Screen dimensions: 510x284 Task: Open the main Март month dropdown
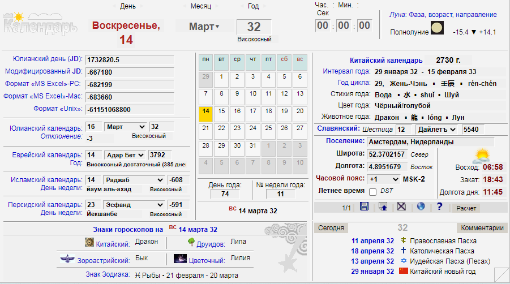pos(204,27)
